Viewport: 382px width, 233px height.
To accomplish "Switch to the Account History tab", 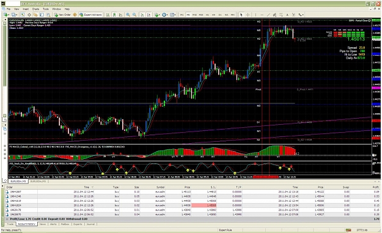I will point(26,224).
